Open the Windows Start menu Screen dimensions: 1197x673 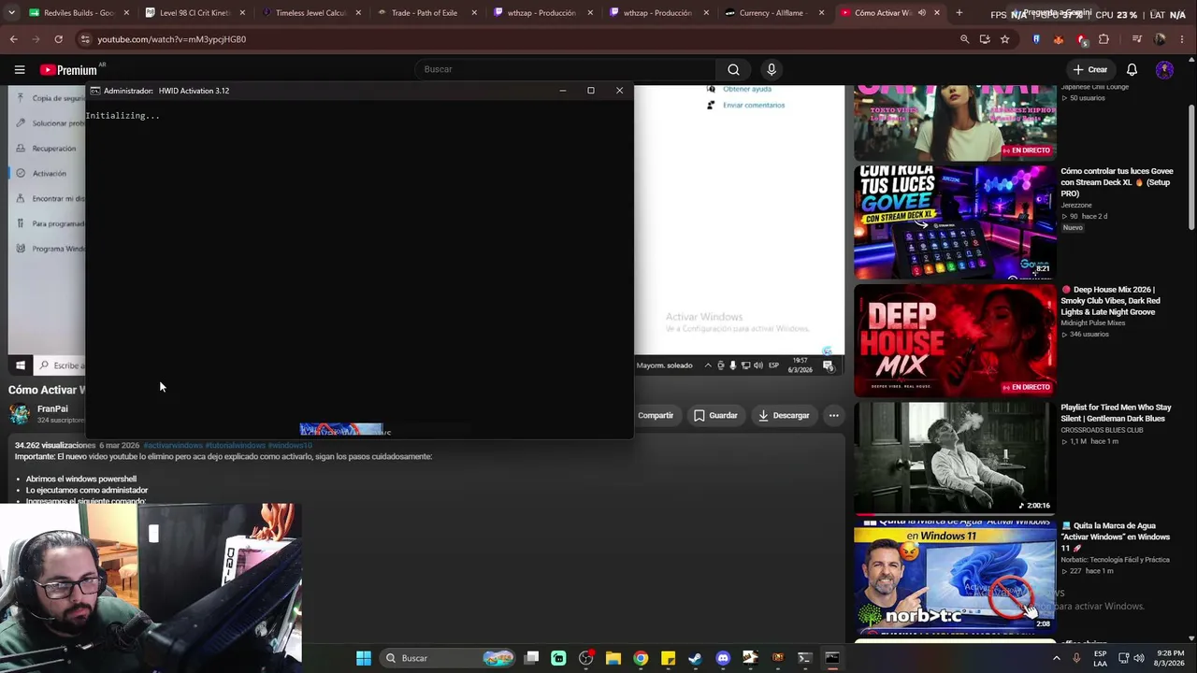pos(364,658)
